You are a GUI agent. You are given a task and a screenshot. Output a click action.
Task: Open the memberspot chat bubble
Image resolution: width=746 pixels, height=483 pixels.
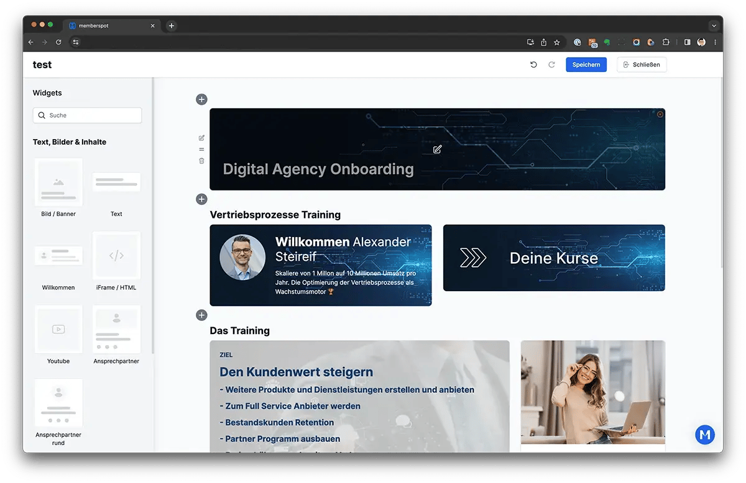(x=705, y=435)
